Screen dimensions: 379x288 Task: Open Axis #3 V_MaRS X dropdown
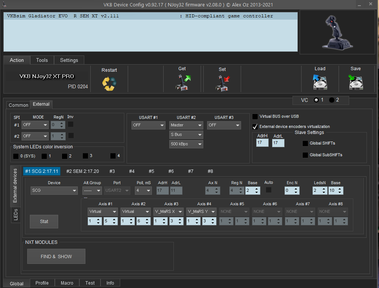168,212
